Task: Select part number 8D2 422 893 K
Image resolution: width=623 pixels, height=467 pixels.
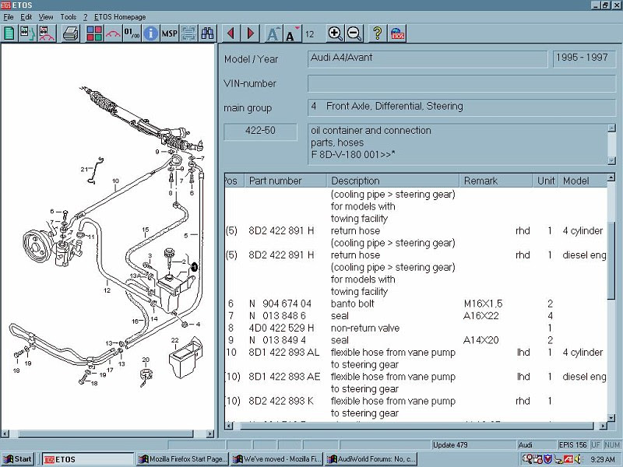Action: 281,401
